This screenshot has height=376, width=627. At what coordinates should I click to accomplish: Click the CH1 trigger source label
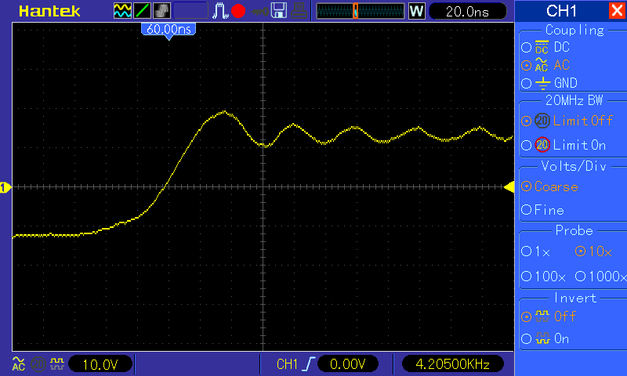pos(287,364)
